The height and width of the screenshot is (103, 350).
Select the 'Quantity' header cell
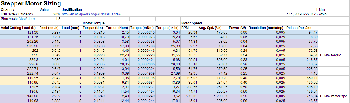[x=19, y=10]
